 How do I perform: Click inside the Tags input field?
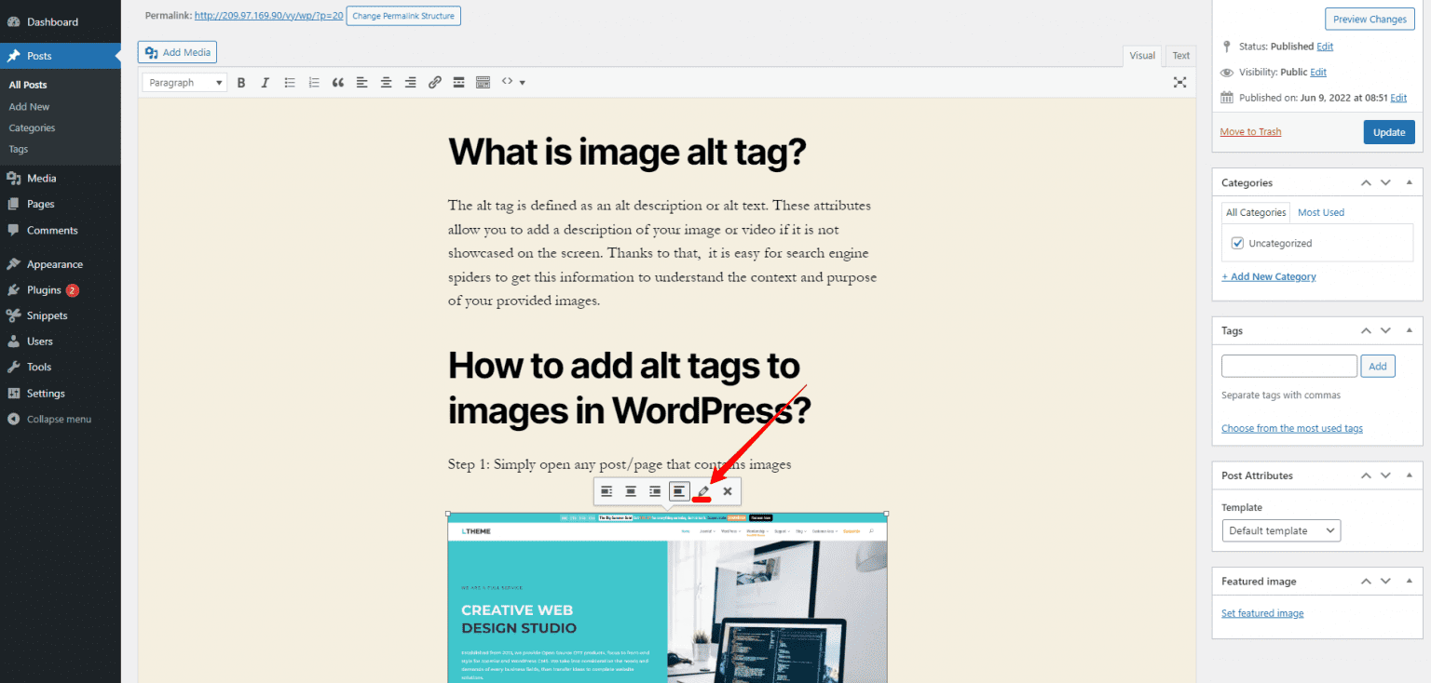click(x=1288, y=366)
